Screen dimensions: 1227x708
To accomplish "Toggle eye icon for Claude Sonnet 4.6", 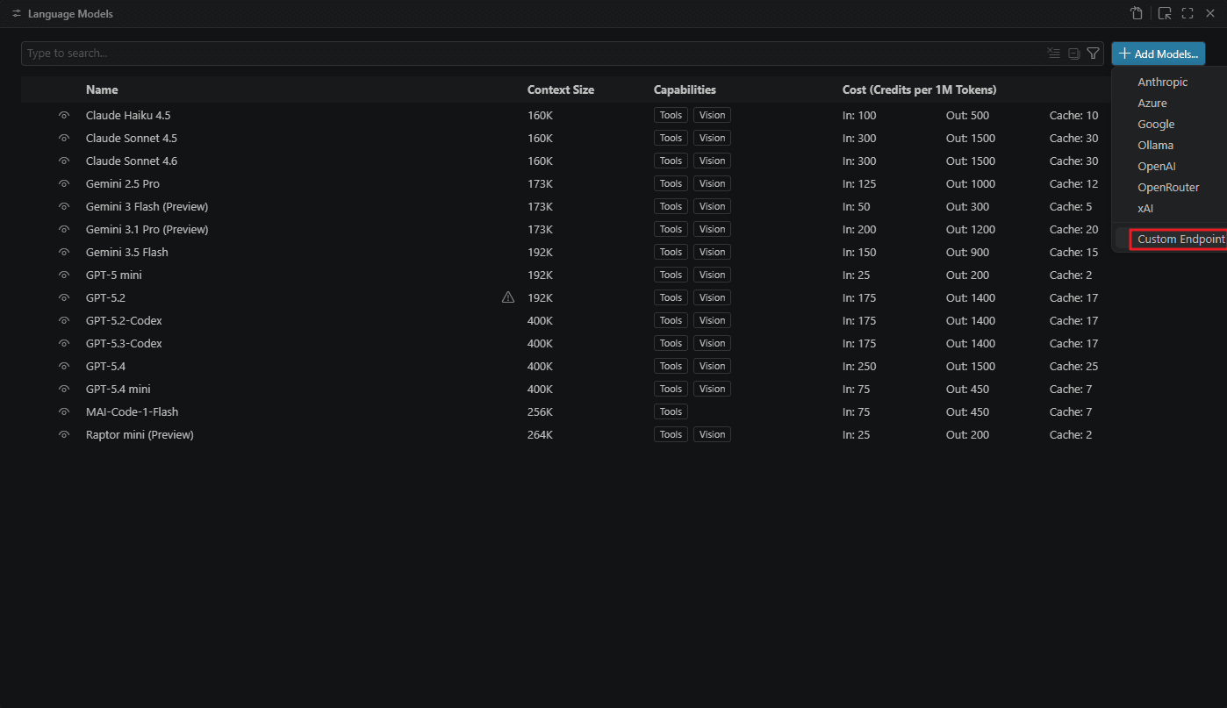I will click(x=64, y=161).
